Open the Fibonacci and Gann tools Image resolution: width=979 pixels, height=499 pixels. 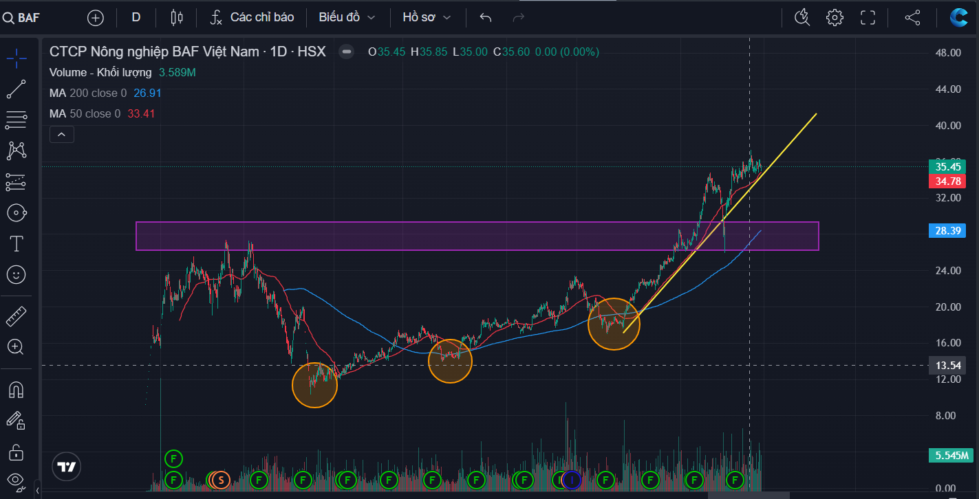[x=17, y=120]
